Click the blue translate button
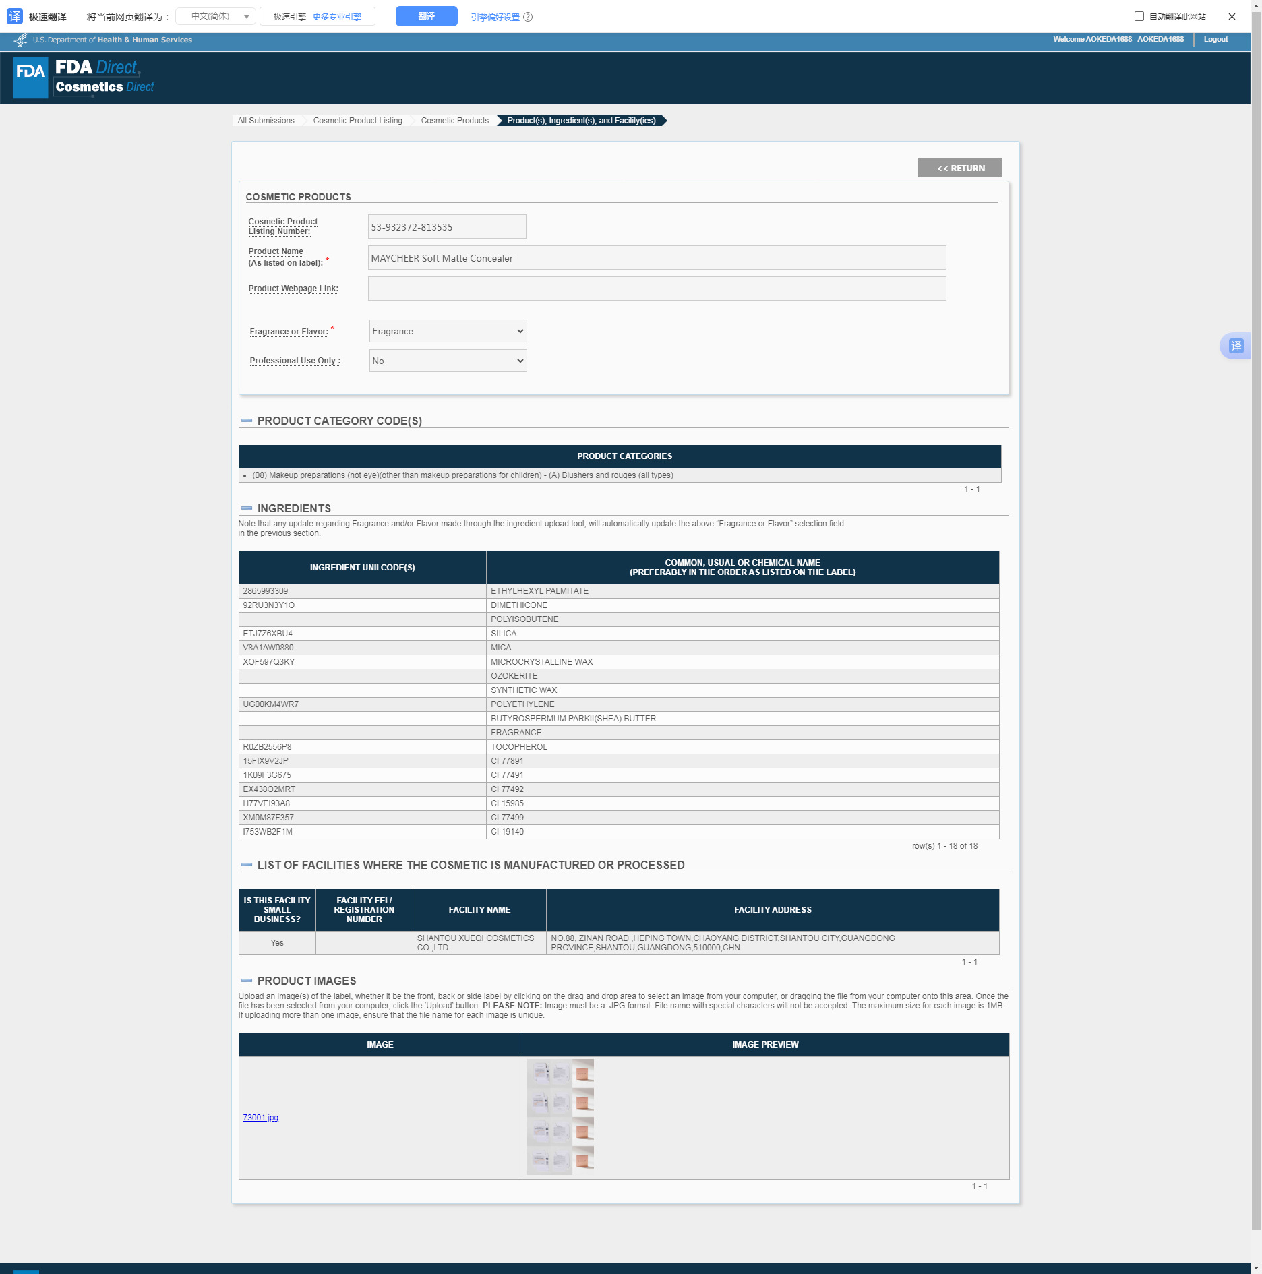1262x1274 pixels. coord(427,16)
